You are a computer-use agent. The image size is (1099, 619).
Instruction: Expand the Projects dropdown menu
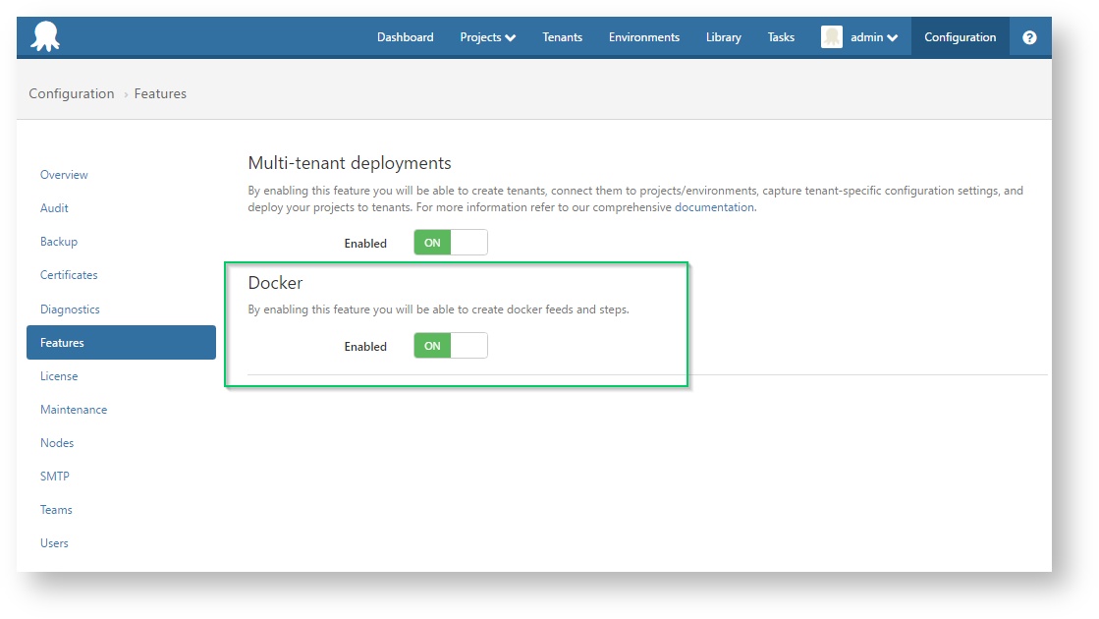[x=487, y=37]
